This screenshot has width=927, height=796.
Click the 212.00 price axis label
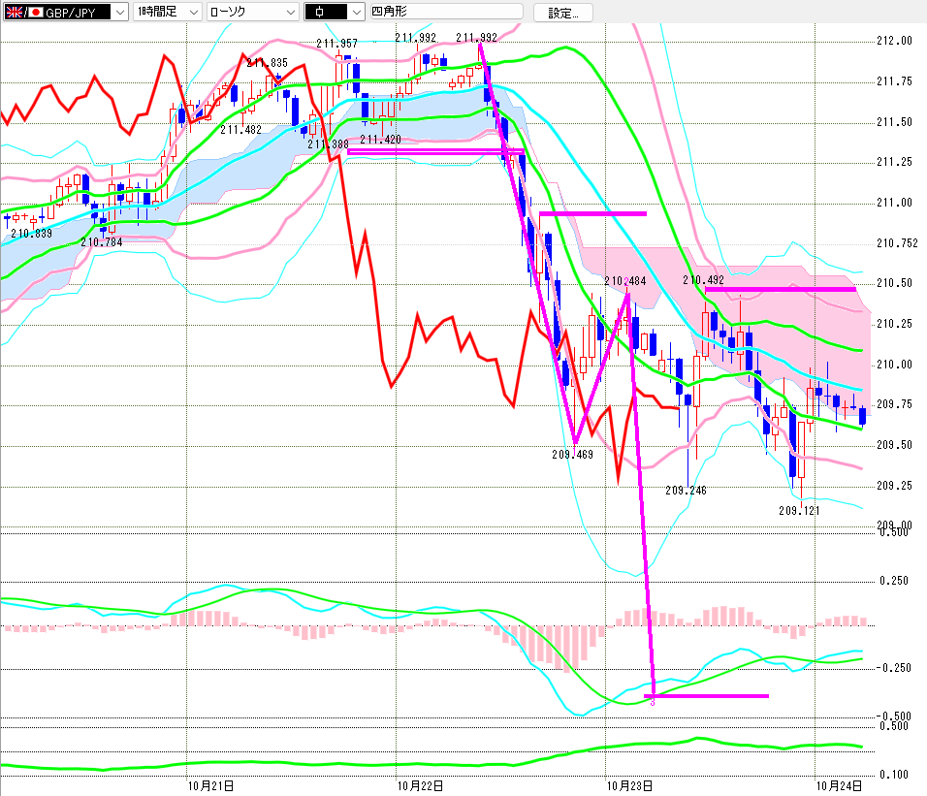click(894, 41)
